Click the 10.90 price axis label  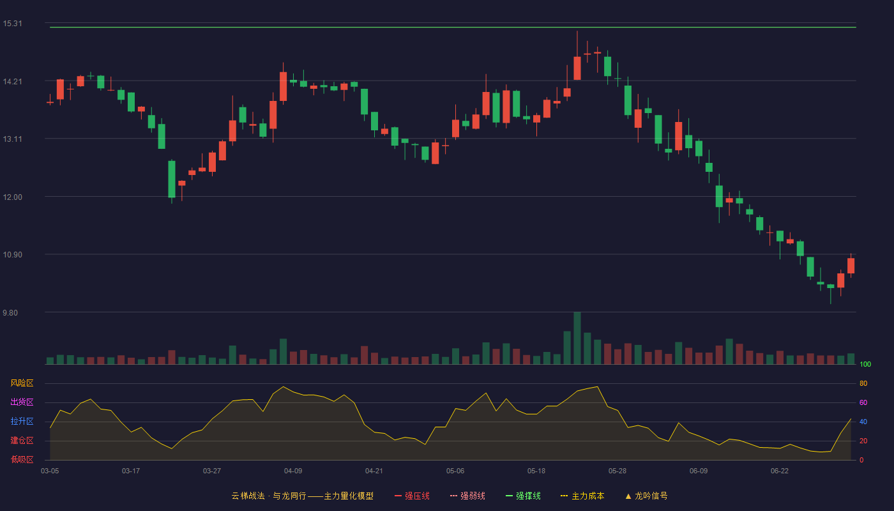tap(12, 255)
